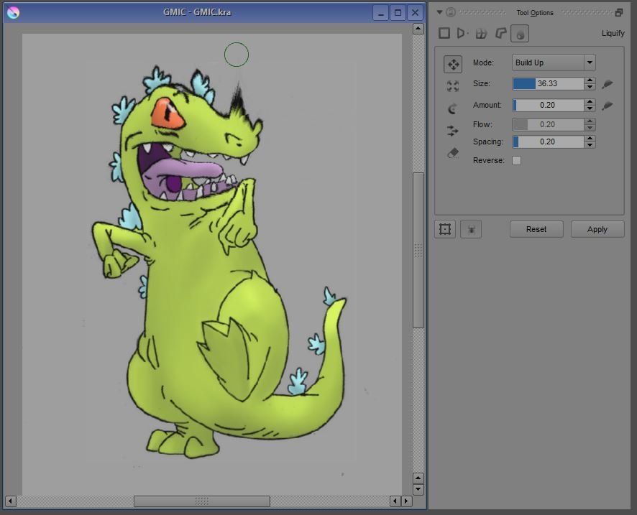Click the Tool Options docker title

click(535, 13)
